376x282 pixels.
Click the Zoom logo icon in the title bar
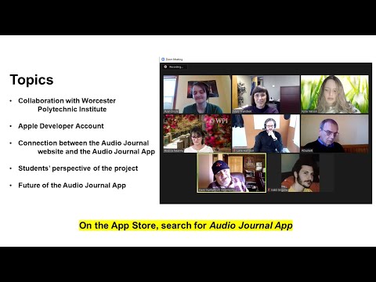163,60
